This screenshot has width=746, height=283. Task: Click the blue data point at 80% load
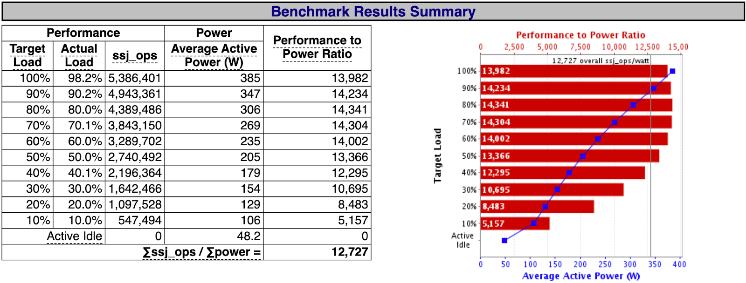coord(633,105)
